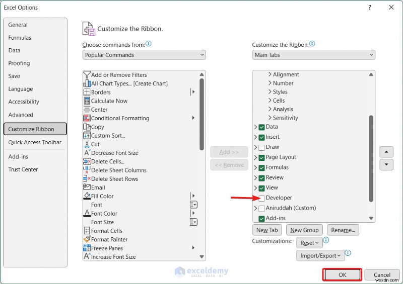This screenshot has height=284, width=403.
Task: Click the New Tab button
Action: (x=267, y=230)
